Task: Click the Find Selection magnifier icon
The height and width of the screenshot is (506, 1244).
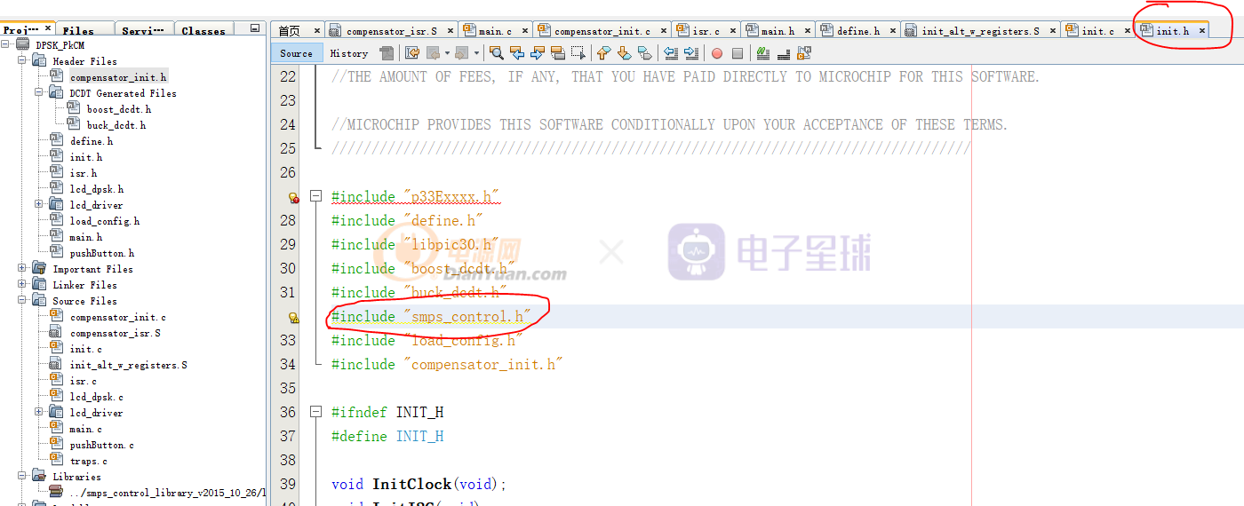Action: point(496,53)
